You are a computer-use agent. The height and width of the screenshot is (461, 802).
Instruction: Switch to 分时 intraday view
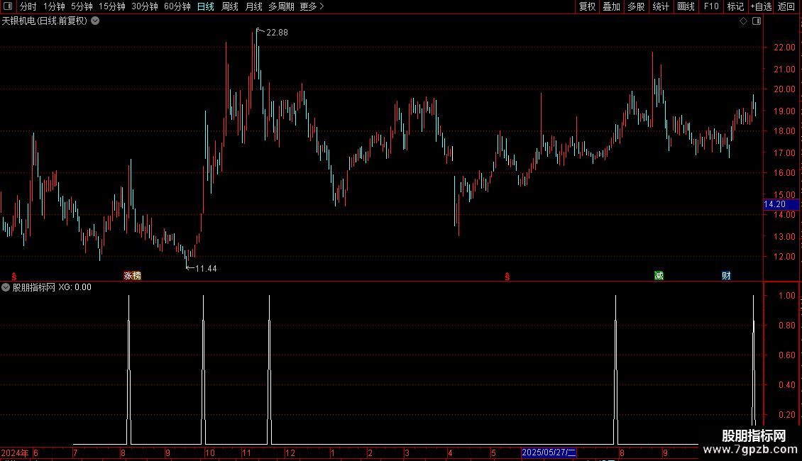coord(28,6)
